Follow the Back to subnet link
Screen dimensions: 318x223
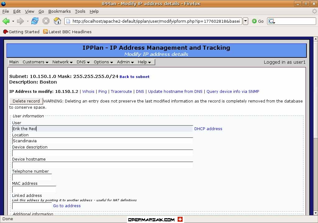tap(134, 77)
